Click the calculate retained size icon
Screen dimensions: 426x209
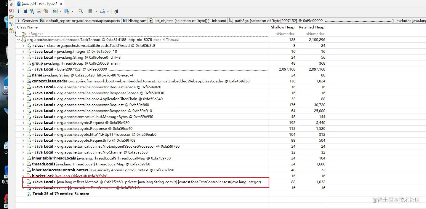91,11
